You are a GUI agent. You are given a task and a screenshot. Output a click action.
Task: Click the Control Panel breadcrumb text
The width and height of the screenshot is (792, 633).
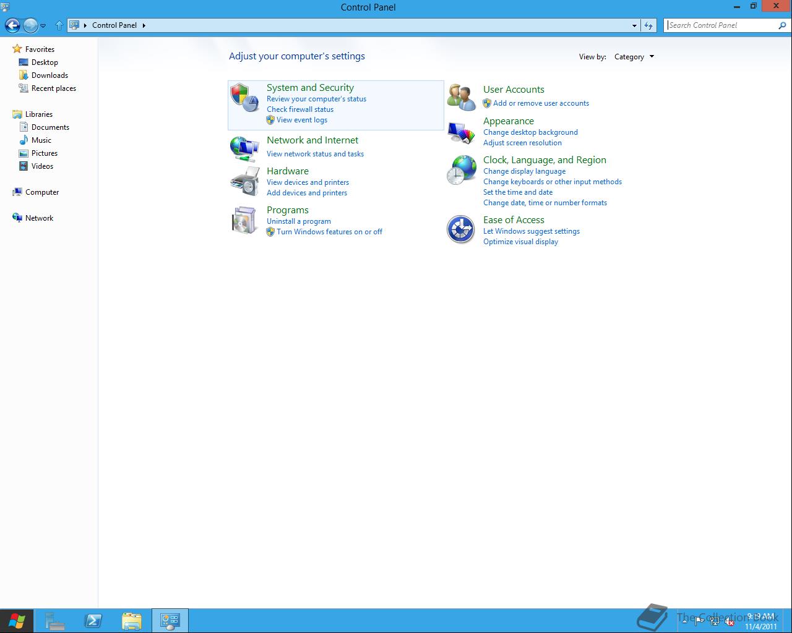tap(114, 25)
